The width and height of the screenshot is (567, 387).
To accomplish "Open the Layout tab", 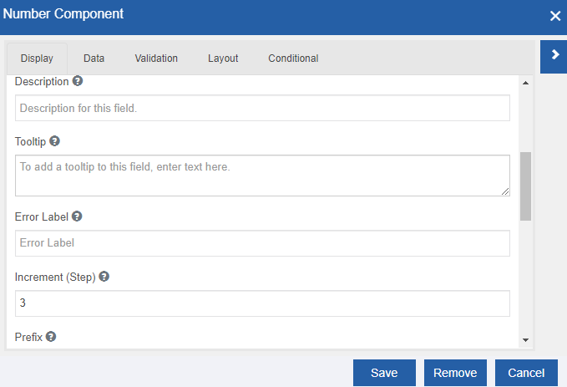I will (x=223, y=59).
